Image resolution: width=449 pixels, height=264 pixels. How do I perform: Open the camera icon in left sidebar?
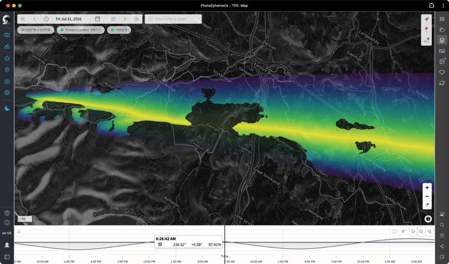tap(7, 81)
